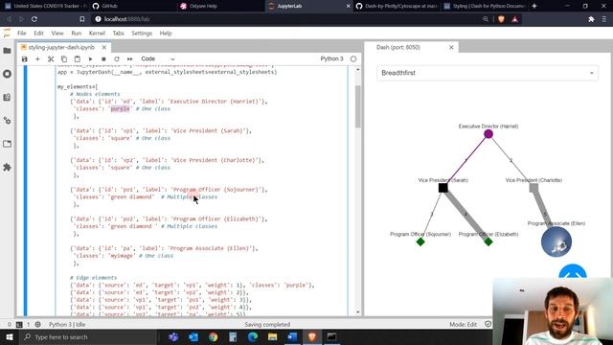Screen dimensions: 613x345
Task: Open the Breadthfirst layout dropdown
Action: (x=488, y=73)
